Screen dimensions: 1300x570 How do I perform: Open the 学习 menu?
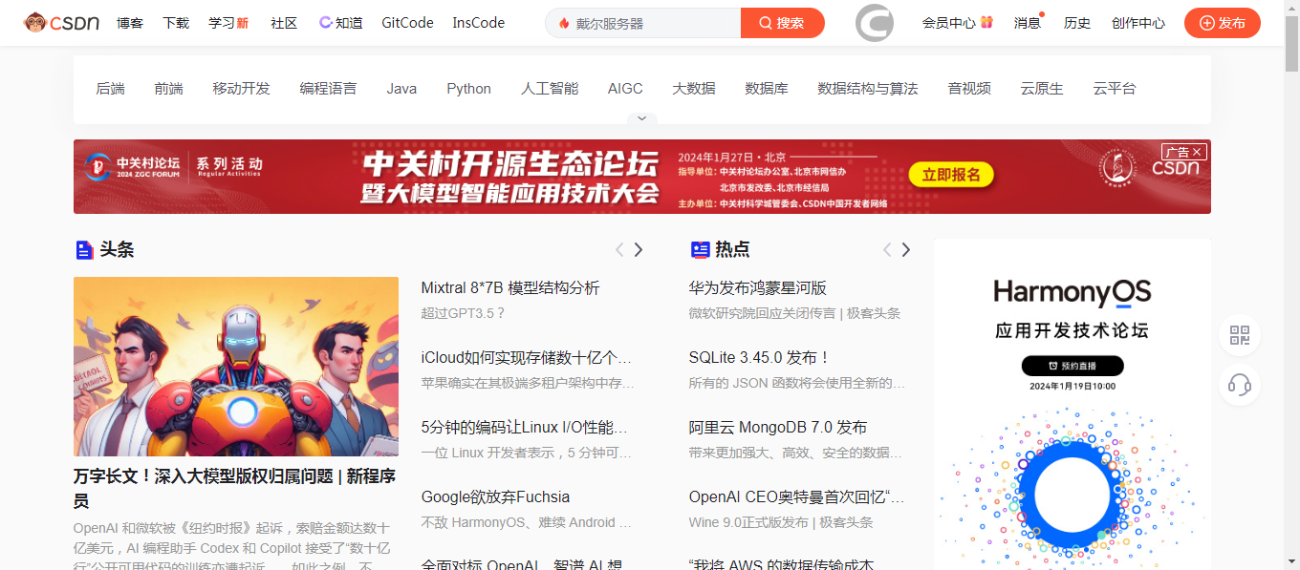pos(228,23)
